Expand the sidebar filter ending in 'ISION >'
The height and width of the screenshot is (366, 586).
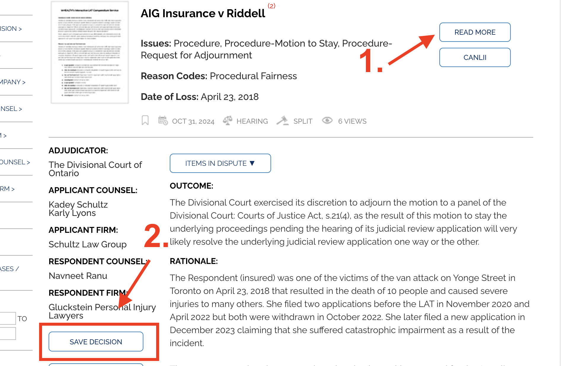11,28
